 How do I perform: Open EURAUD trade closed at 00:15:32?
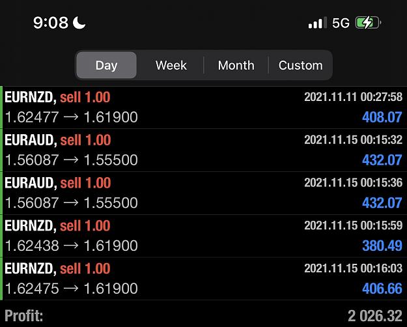click(x=203, y=150)
